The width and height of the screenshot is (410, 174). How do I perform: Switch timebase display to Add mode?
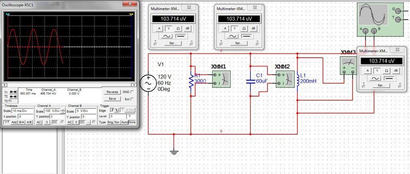point(14,122)
